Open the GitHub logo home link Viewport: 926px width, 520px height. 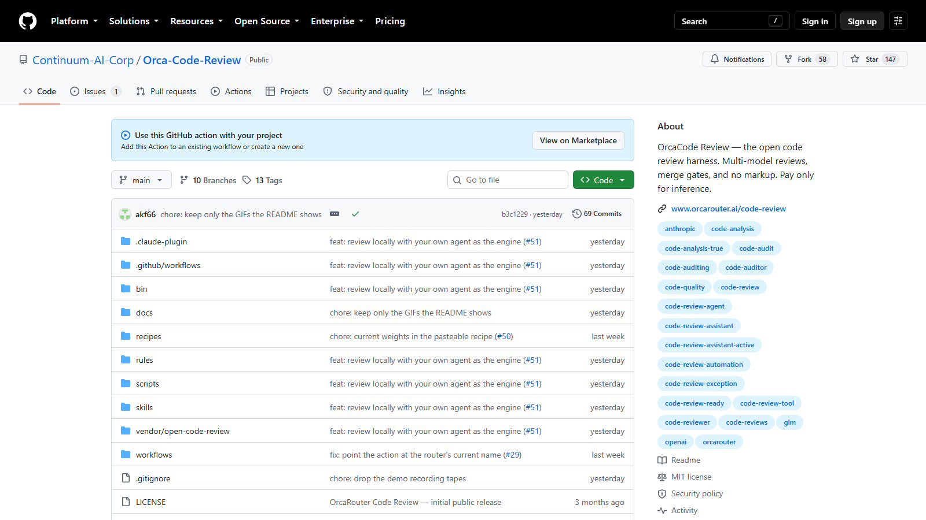pos(28,21)
